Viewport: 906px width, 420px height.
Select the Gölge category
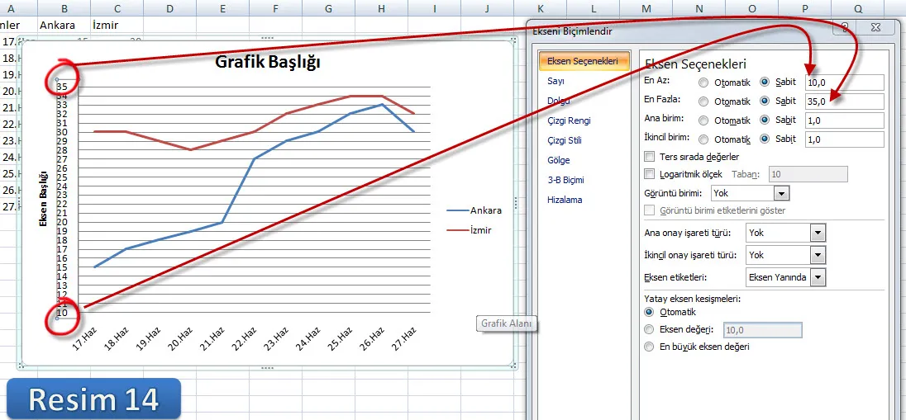(x=558, y=160)
